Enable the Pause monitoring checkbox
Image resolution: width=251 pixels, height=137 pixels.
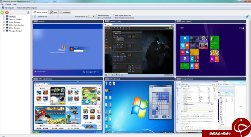pos(97,15)
